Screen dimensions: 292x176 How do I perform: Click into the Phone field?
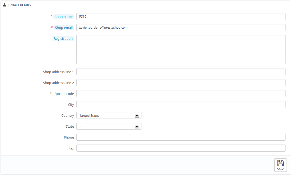[181, 137]
